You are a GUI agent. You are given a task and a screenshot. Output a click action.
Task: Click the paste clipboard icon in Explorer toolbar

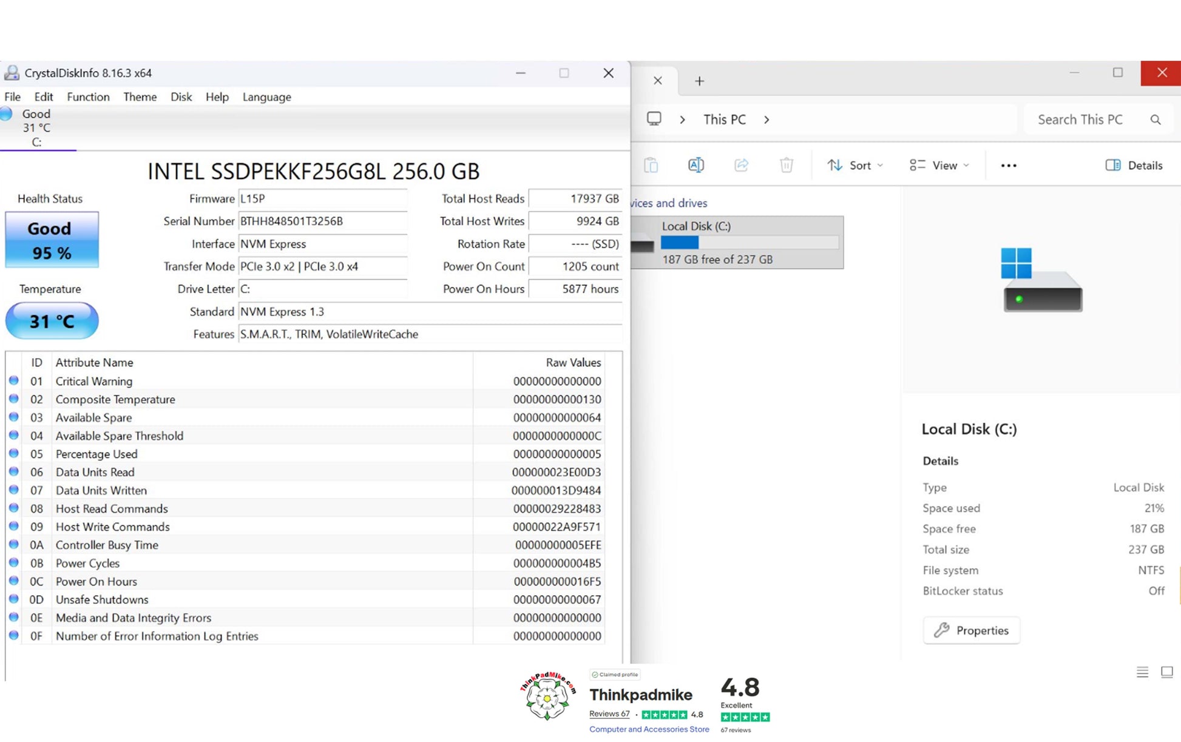pos(651,165)
